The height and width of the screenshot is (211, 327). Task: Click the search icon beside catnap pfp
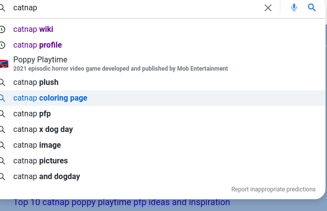click(2, 114)
